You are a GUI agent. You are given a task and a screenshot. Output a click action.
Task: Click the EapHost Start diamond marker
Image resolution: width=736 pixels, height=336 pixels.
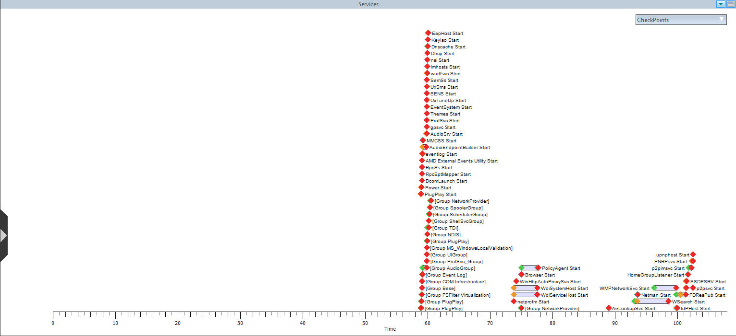tap(428, 33)
